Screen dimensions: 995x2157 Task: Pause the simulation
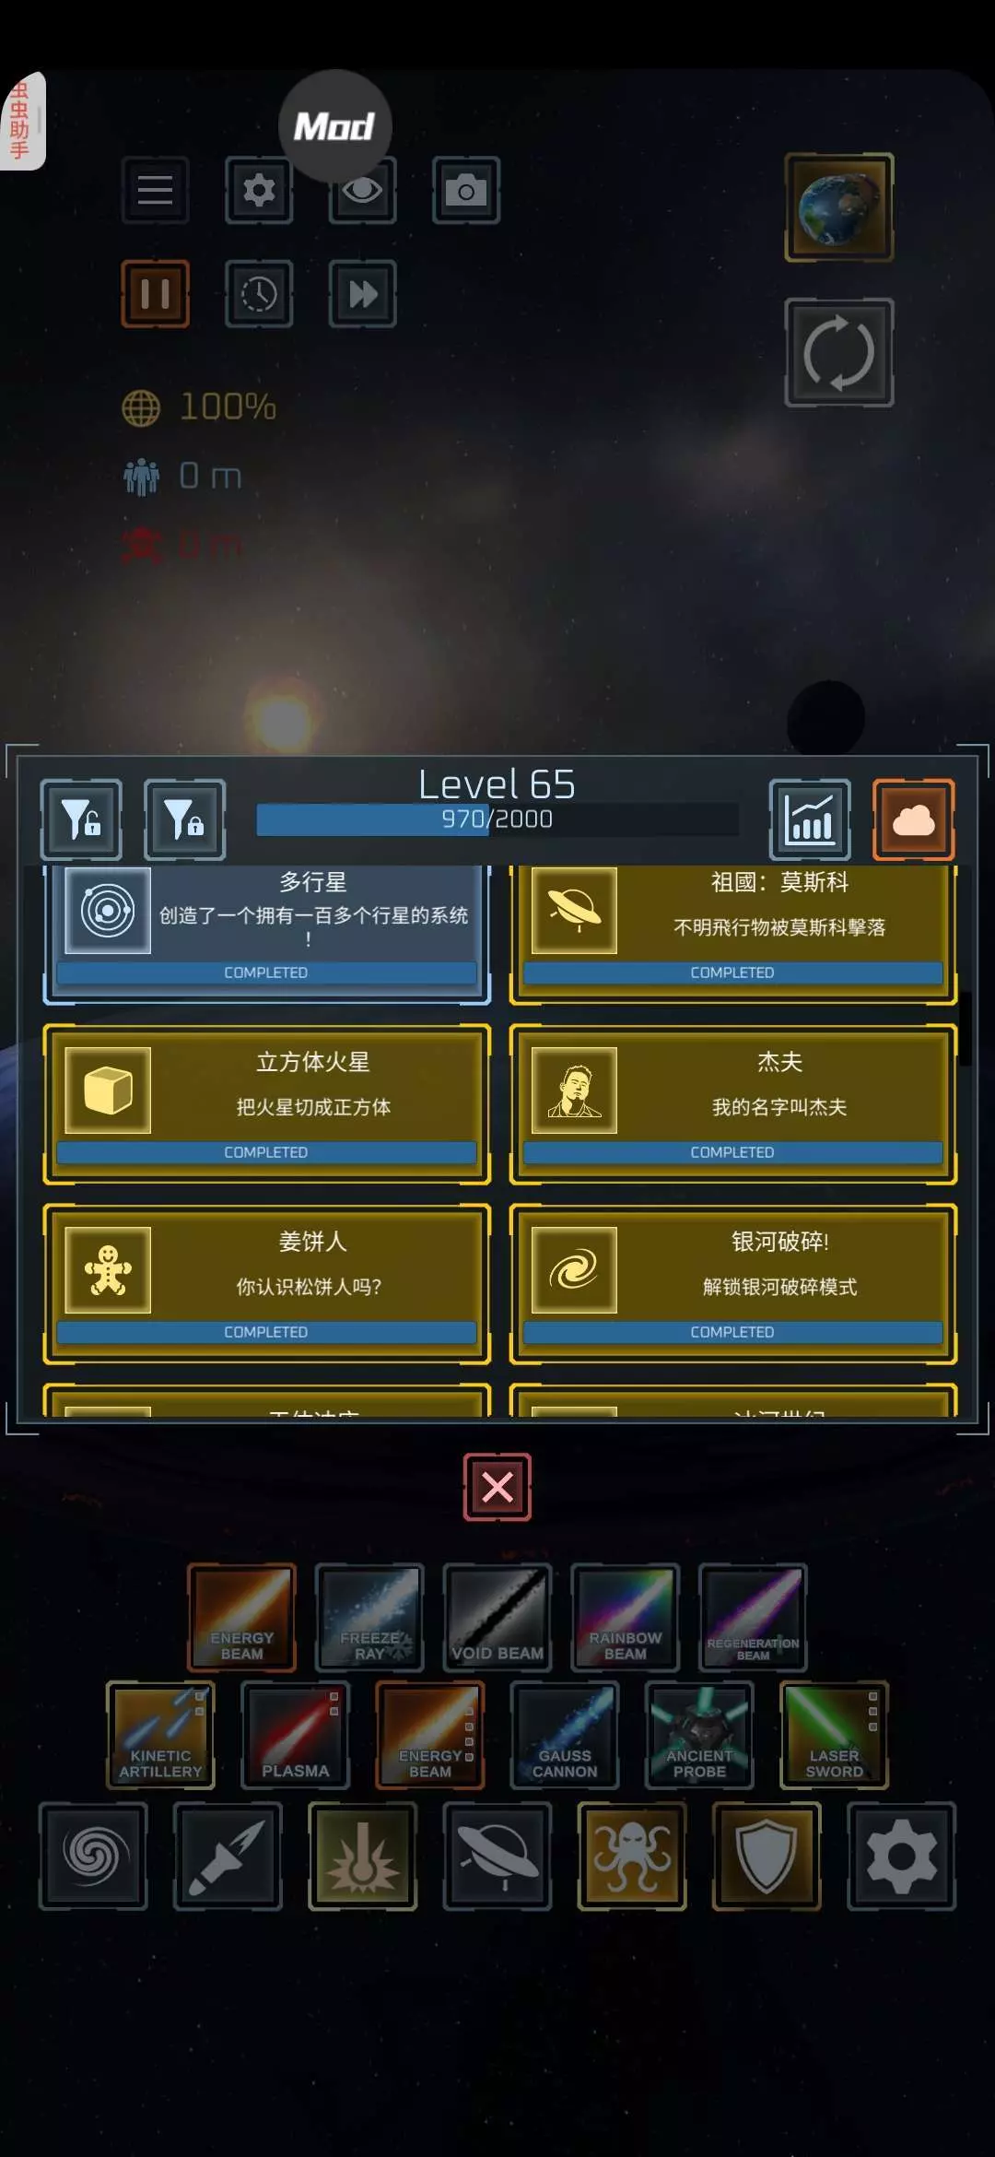point(155,294)
